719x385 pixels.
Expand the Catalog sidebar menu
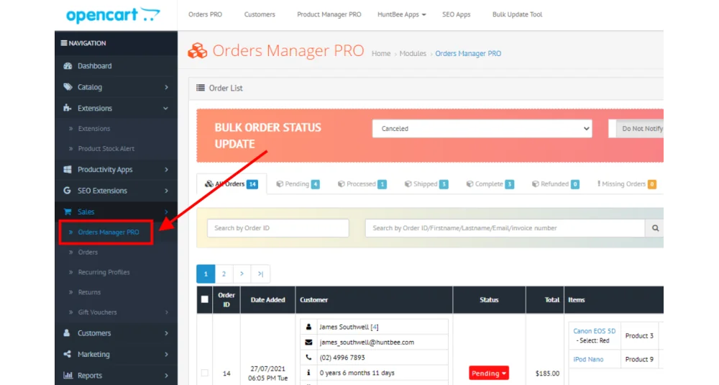point(116,87)
